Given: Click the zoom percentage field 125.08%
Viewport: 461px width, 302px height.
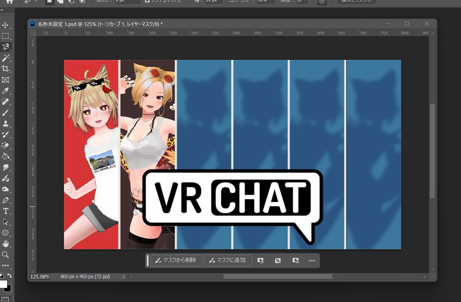Looking at the screenshot, I should (x=40, y=276).
